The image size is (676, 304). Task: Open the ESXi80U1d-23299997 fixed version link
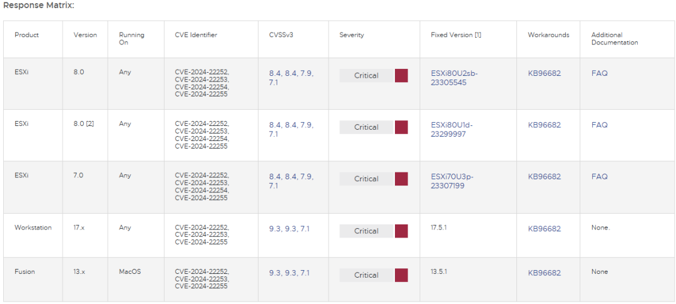(452, 130)
